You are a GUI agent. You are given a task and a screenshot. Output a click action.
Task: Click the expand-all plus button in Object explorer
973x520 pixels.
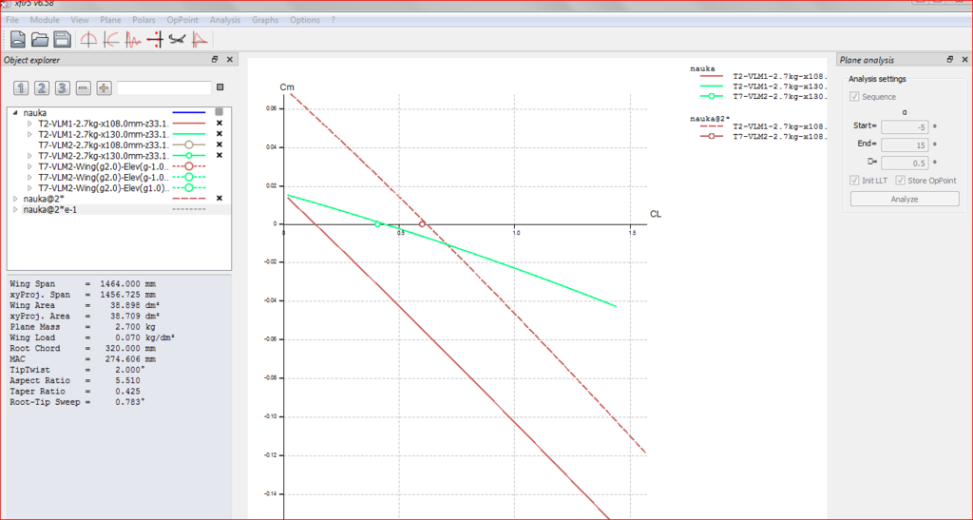[104, 88]
